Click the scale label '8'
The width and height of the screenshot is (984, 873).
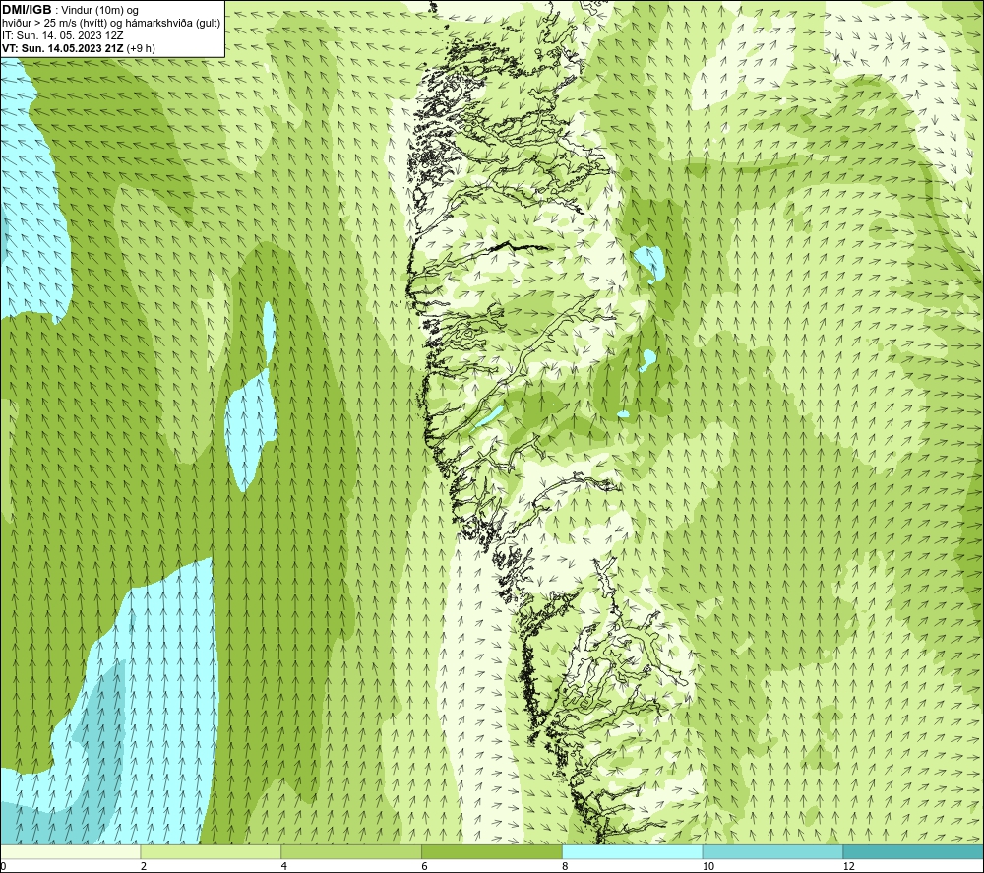[566, 867]
